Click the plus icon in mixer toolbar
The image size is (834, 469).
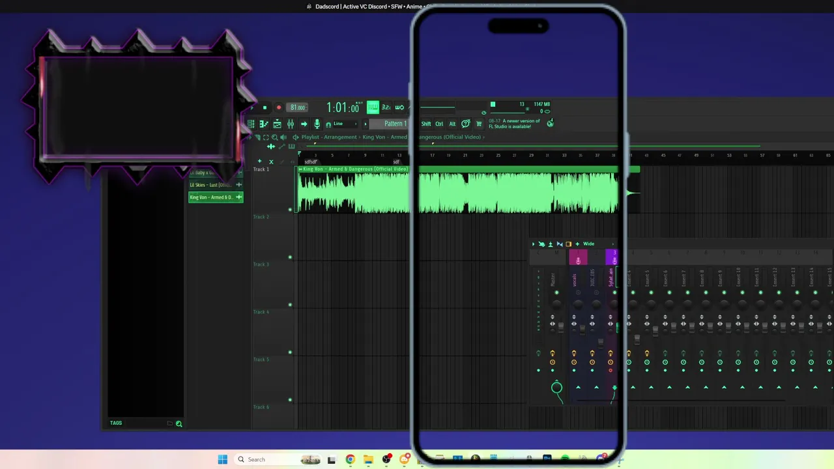click(x=577, y=244)
